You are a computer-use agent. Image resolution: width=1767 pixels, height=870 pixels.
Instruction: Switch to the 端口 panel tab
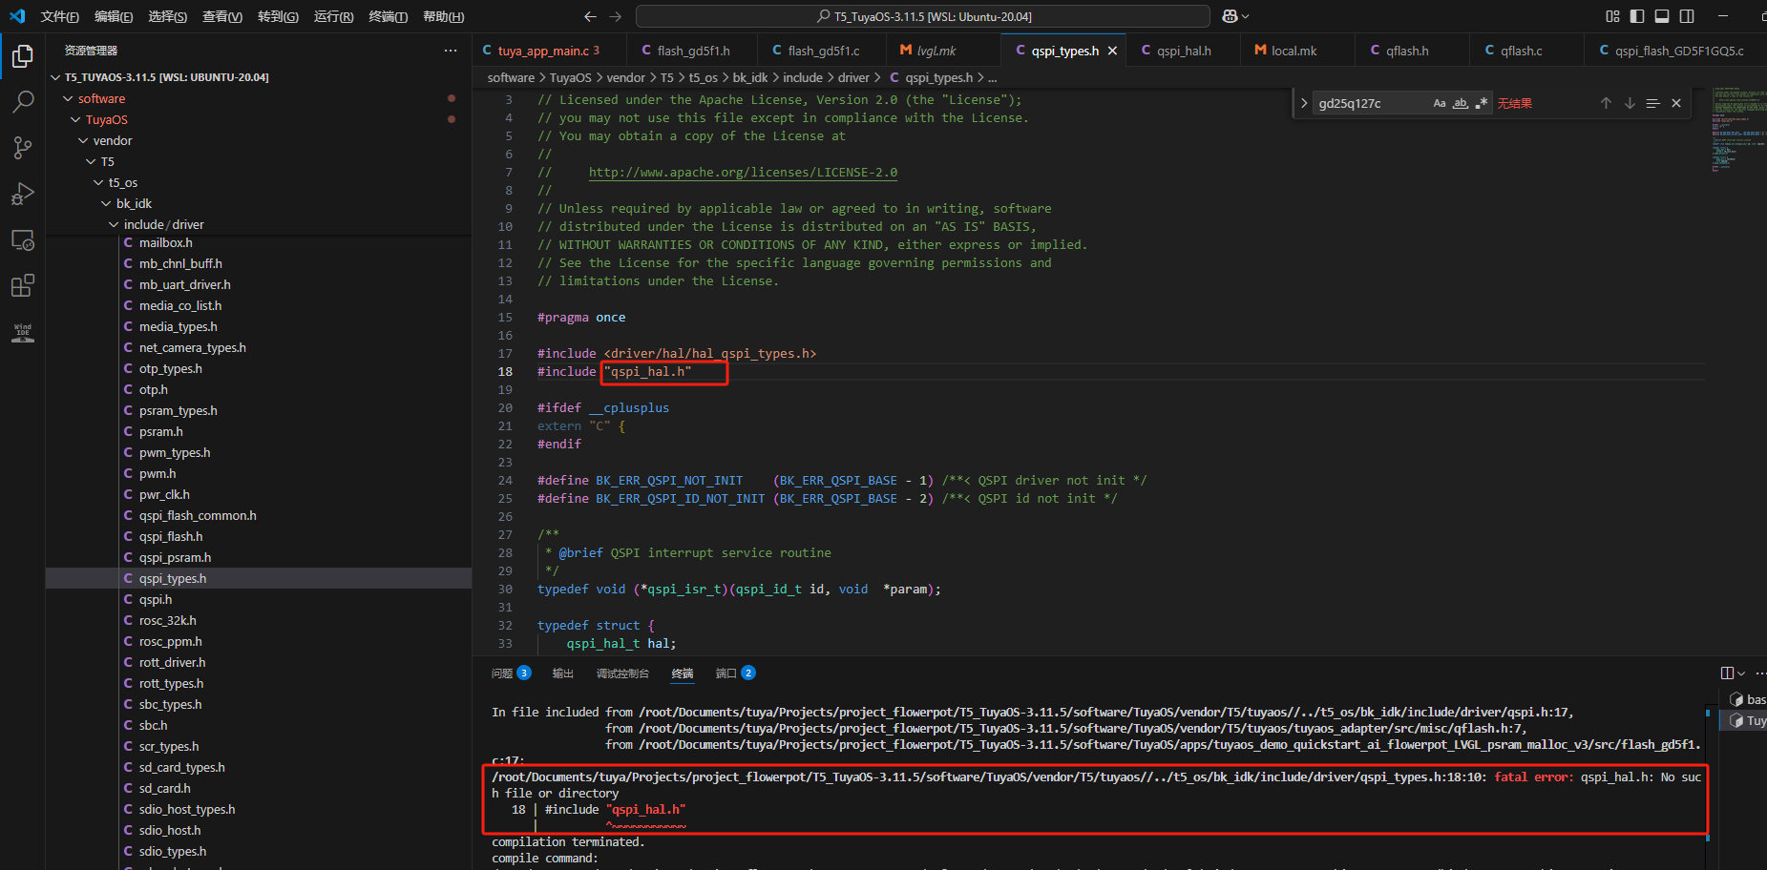click(x=735, y=673)
